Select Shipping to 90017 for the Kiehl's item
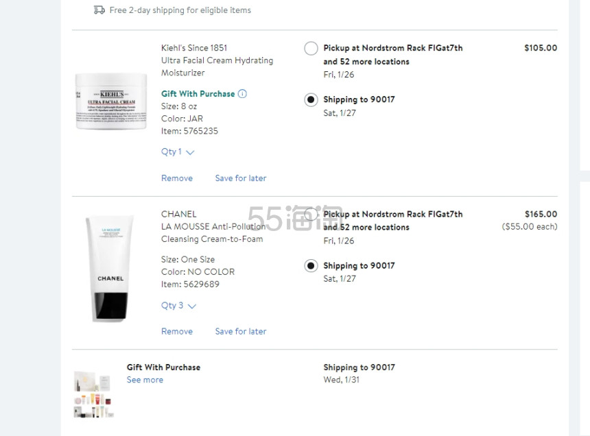Viewport: 590px width, 436px height. (x=311, y=99)
